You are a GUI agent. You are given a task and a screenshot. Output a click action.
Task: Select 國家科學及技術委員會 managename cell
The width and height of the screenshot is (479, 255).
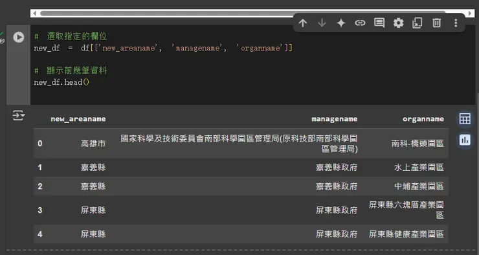(x=240, y=144)
